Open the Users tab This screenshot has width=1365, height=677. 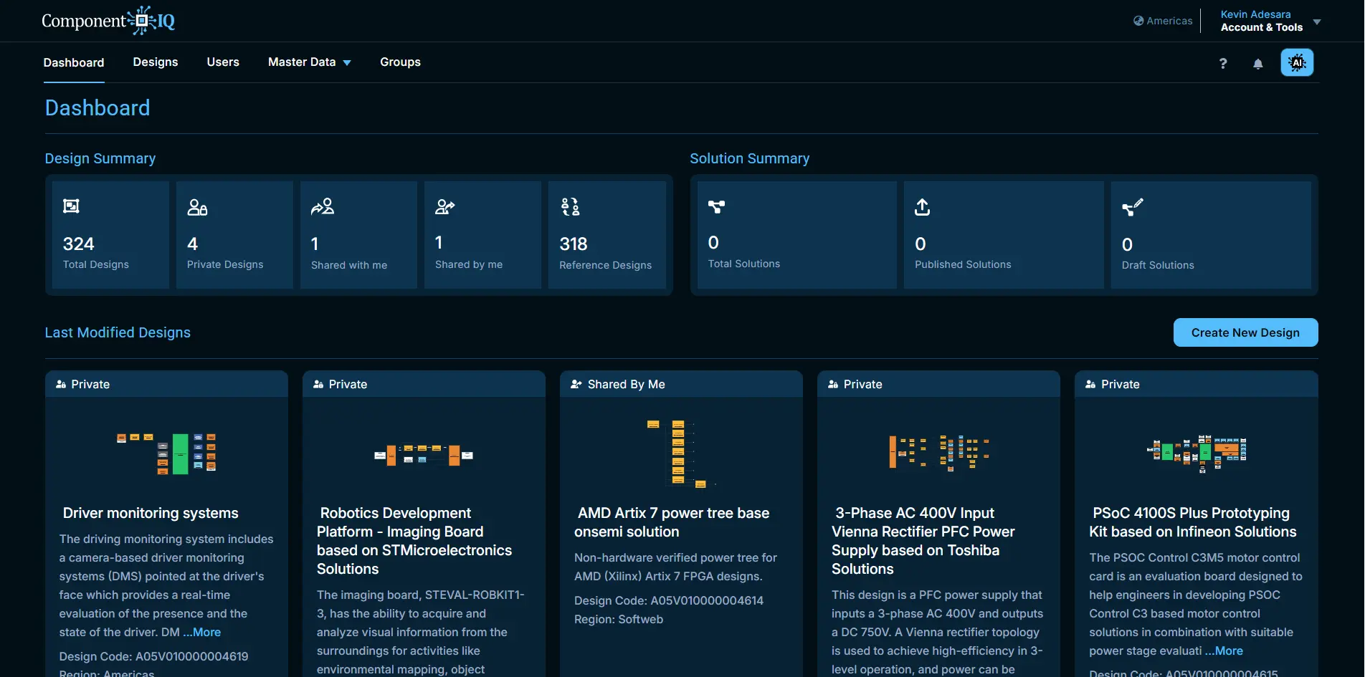pos(223,62)
